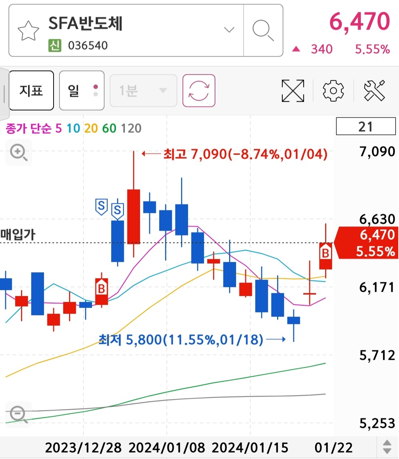Tap the B buy marker on latest candle
This screenshot has width=399, height=459.
tap(325, 253)
